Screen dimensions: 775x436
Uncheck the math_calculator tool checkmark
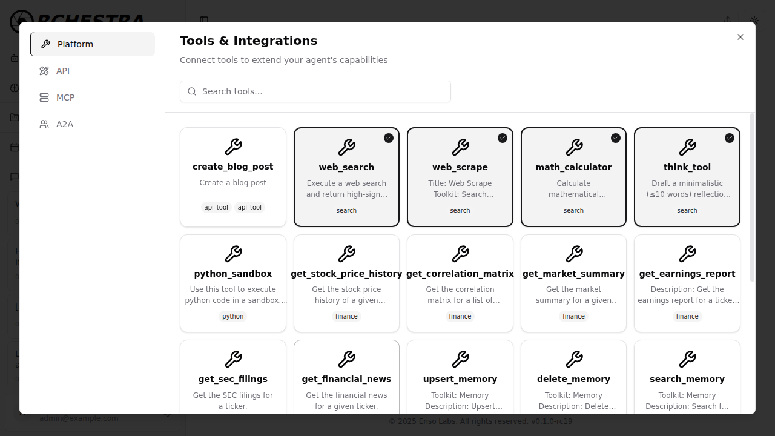point(616,138)
